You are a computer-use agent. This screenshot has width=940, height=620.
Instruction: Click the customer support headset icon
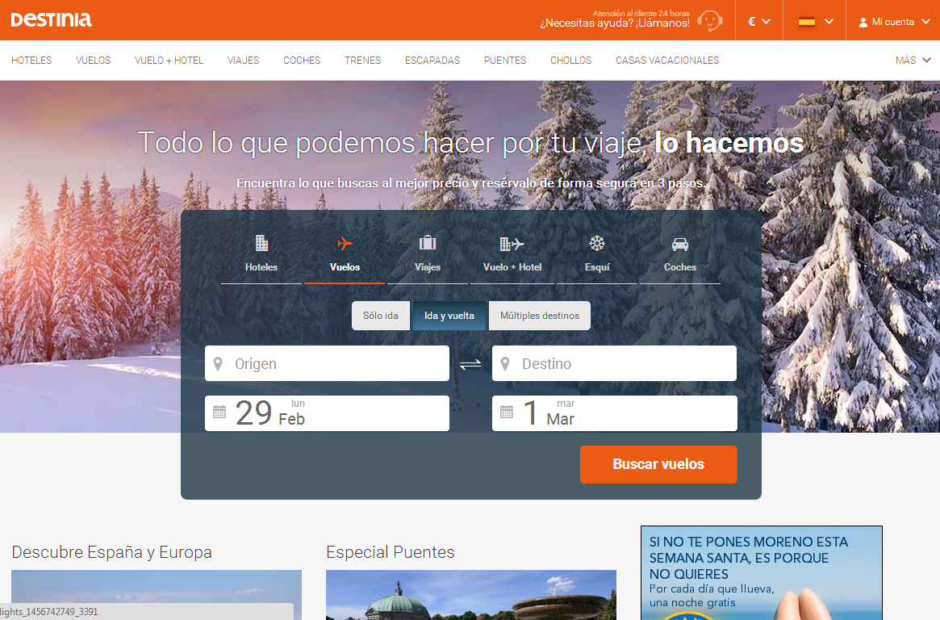pos(709,20)
